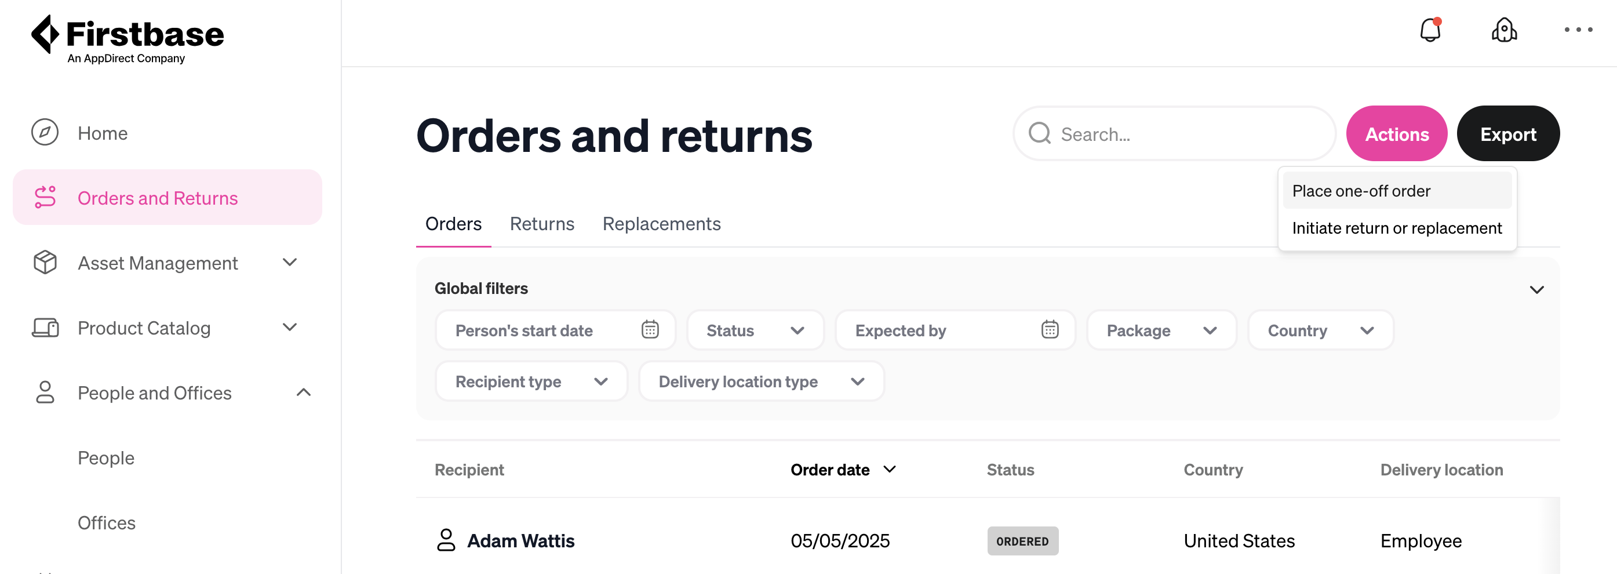Open the Country filter dropdown

(1320, 330)
